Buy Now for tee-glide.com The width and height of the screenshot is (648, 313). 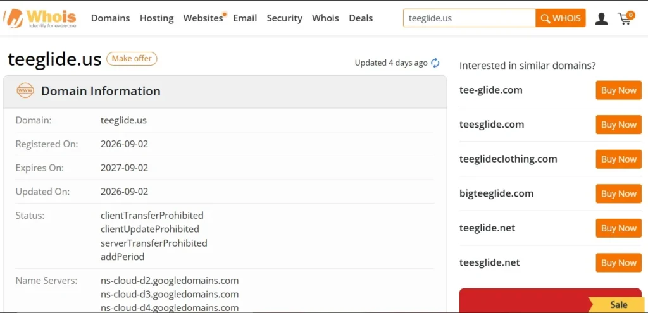[x=619, y=90]
